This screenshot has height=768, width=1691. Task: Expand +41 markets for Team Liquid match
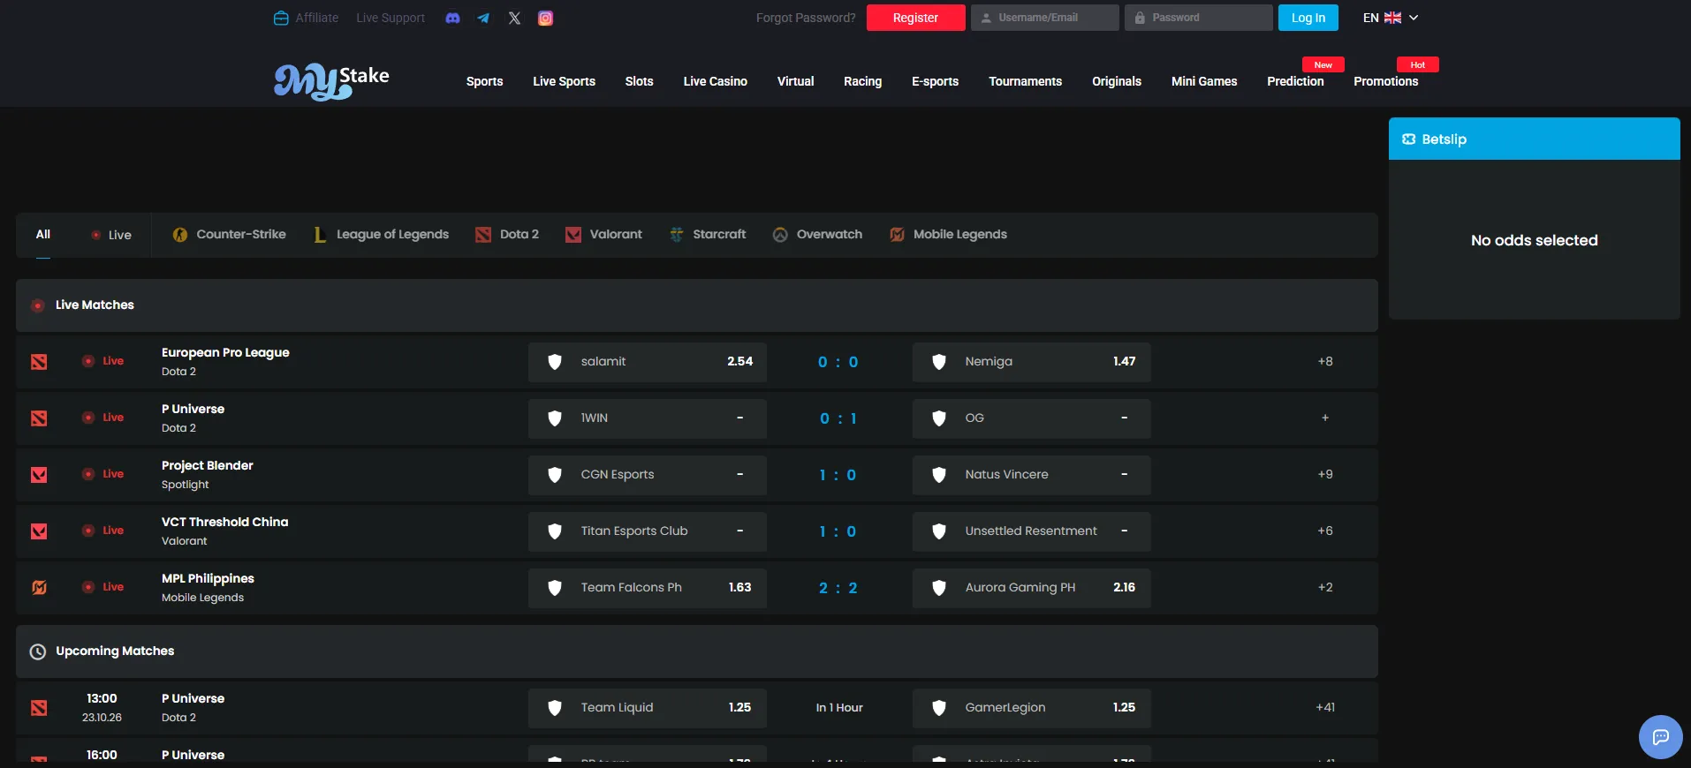tap(1325, 707)
